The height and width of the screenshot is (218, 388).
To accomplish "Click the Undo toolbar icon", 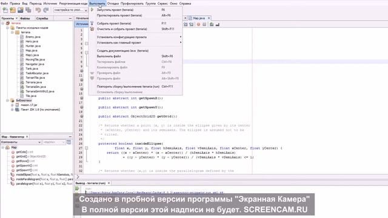I will 38,10.
